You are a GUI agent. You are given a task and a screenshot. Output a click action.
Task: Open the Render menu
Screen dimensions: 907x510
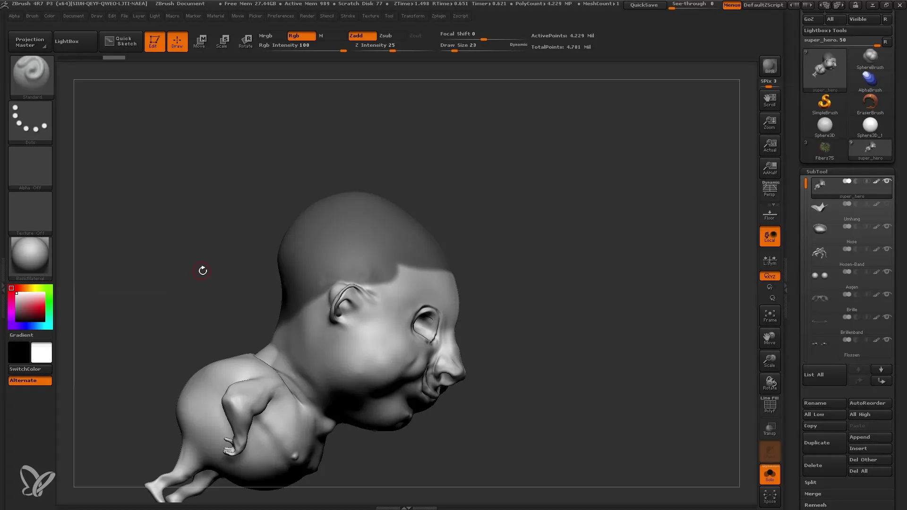[307, 16]
